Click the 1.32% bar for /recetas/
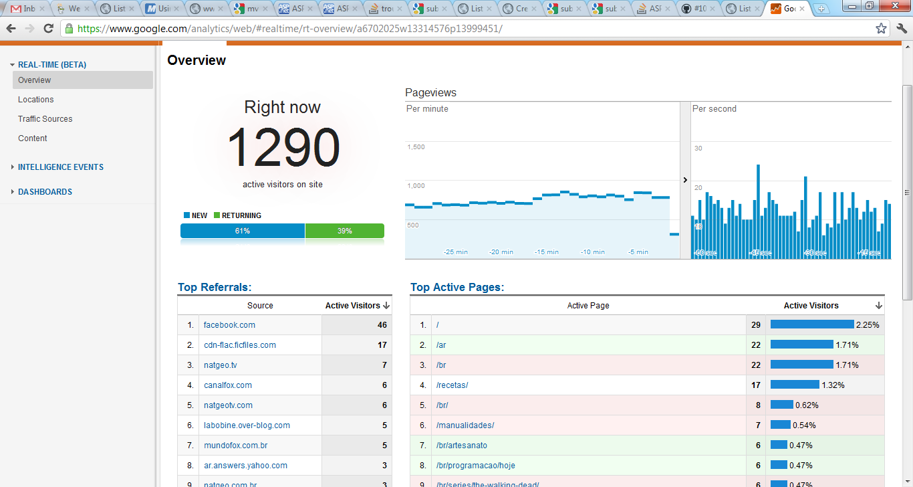The width and height of the screenshot is (913, 487). pos(795,385)
